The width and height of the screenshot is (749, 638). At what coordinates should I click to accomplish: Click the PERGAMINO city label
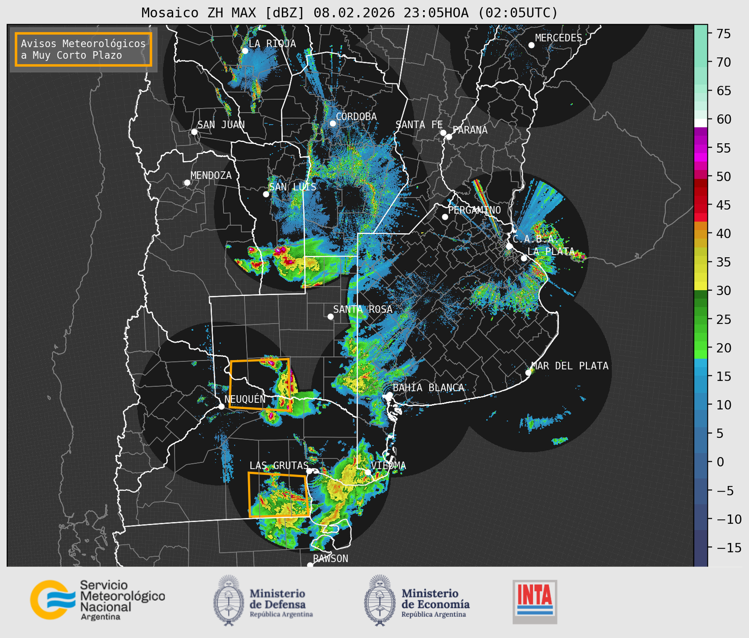(x=475, y=210)
